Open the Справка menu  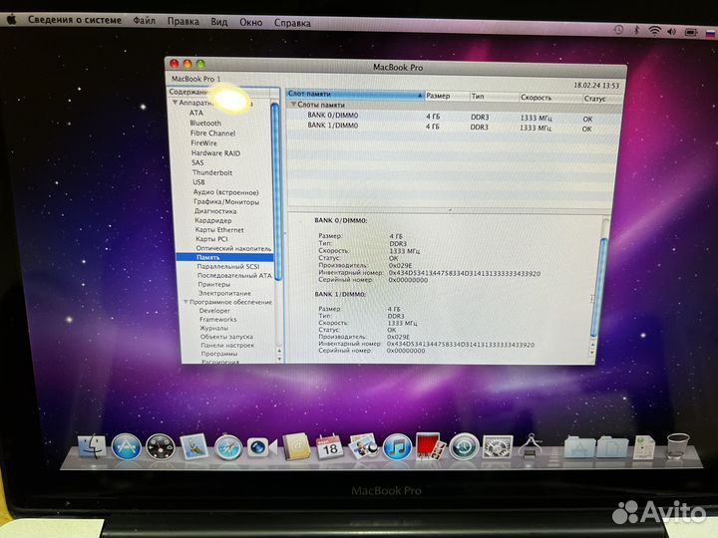tap(292, 23)
